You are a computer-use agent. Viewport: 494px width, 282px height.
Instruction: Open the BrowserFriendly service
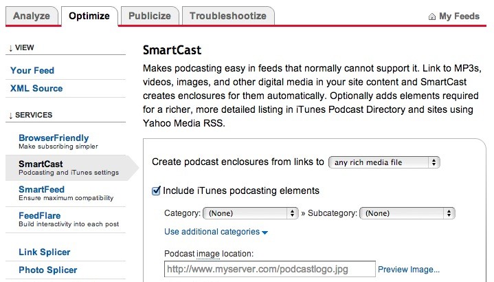[54, 138]
